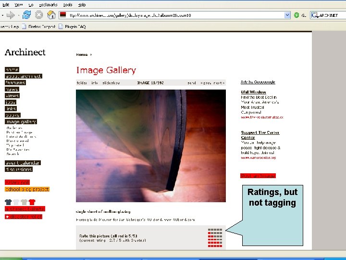Open the View menu
346x260 pixels.
click(19, 5)
